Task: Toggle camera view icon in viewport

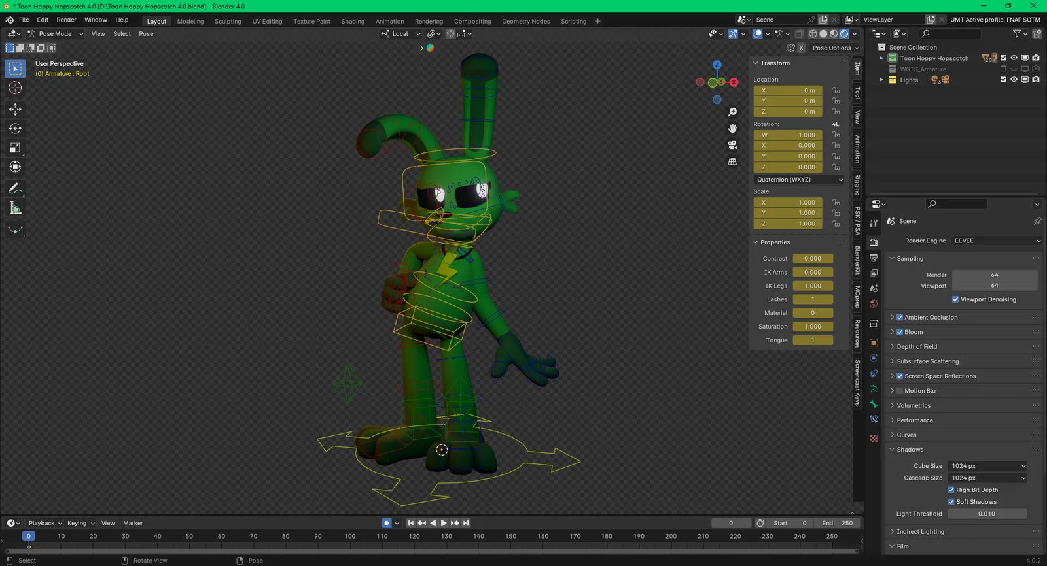Action: (x=732, y=145)
